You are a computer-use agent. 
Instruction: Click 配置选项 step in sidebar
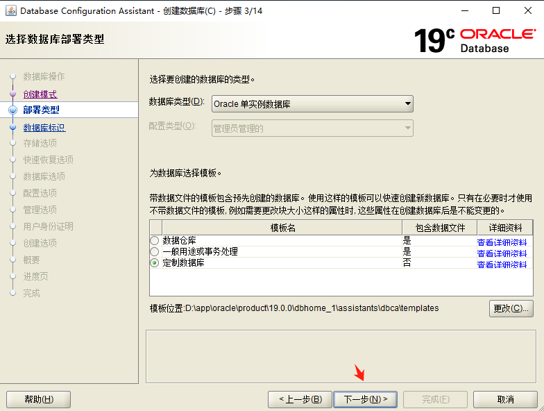tap(40, 193)
